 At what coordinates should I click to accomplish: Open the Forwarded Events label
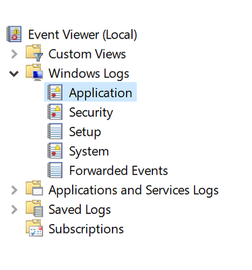[x=119, y=170]
